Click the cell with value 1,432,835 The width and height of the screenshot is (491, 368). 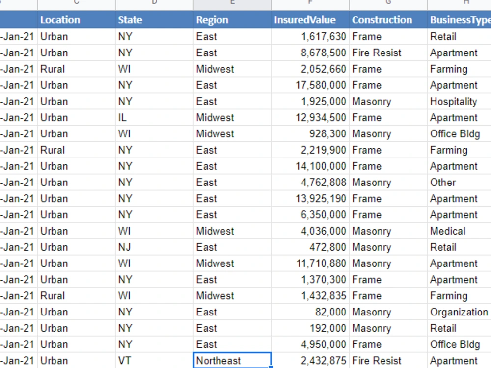pyautogui.click(x=310, y=296)
